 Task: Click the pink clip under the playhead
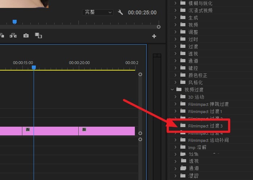click(x=50, y=131)
